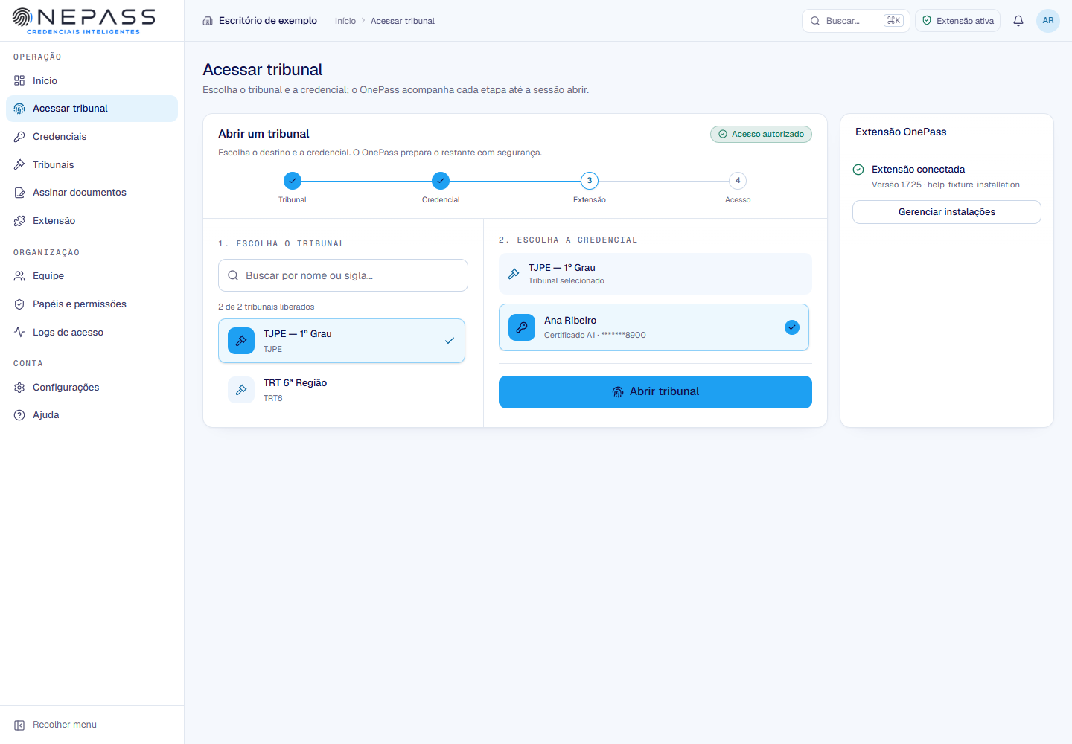Focus the Buscar por nome ou sigla field

tap(343, 275)
